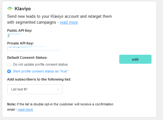Screen dimensions: 163x120
Task: Click the Klaviyo integration title
Action: [23, 9]
